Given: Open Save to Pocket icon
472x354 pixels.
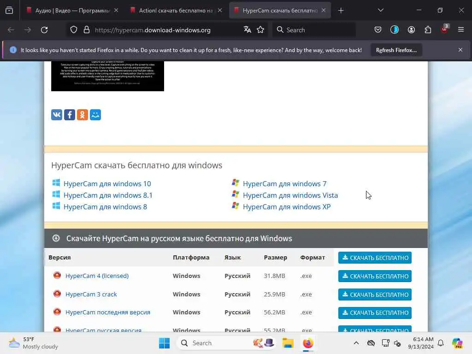Looking at the screenshot, I should [x=378, y=29].
